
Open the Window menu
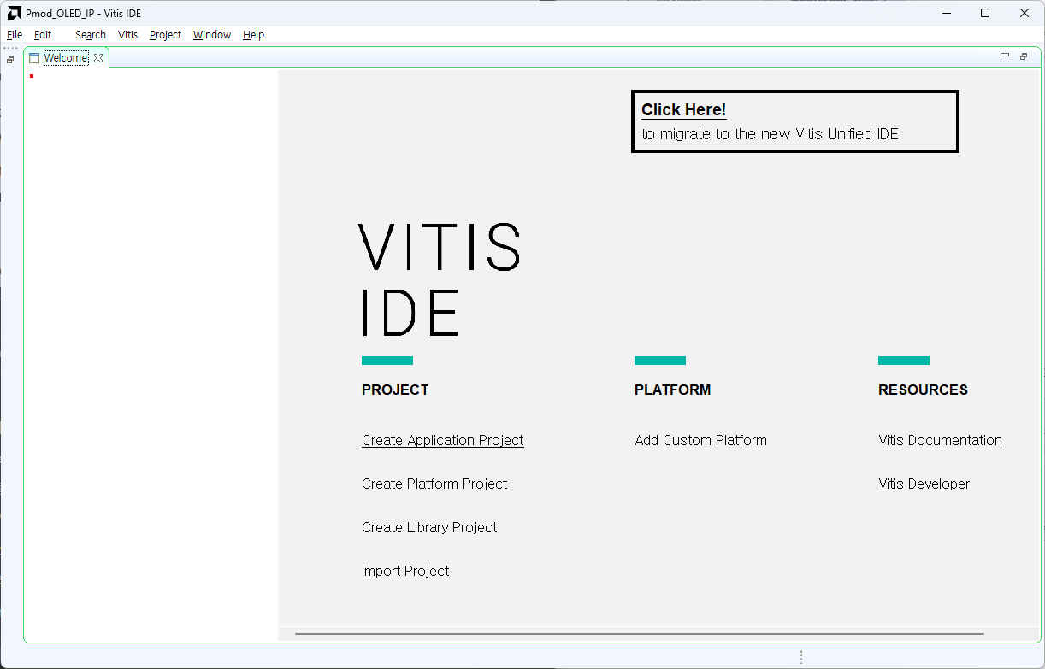click(x=212, y=35)
